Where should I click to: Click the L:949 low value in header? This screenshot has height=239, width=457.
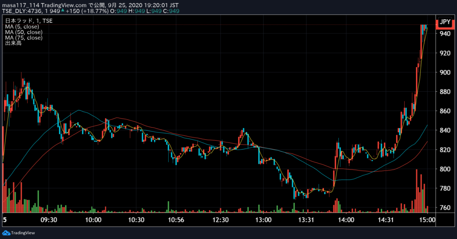coord(154,11)
